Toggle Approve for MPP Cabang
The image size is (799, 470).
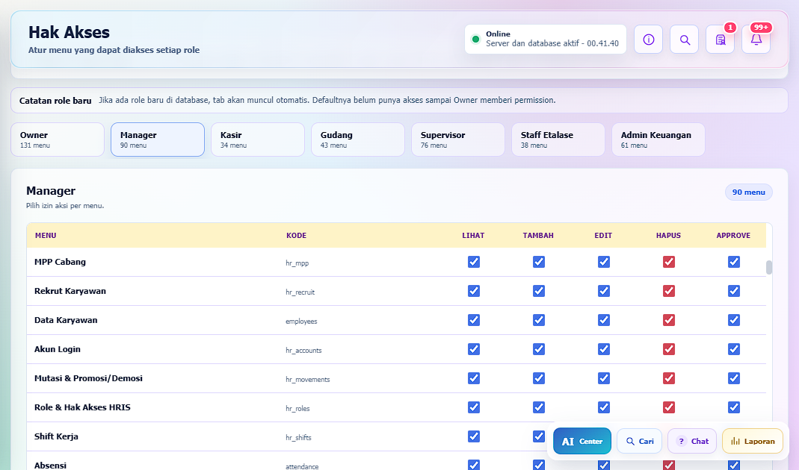[734, 262]
